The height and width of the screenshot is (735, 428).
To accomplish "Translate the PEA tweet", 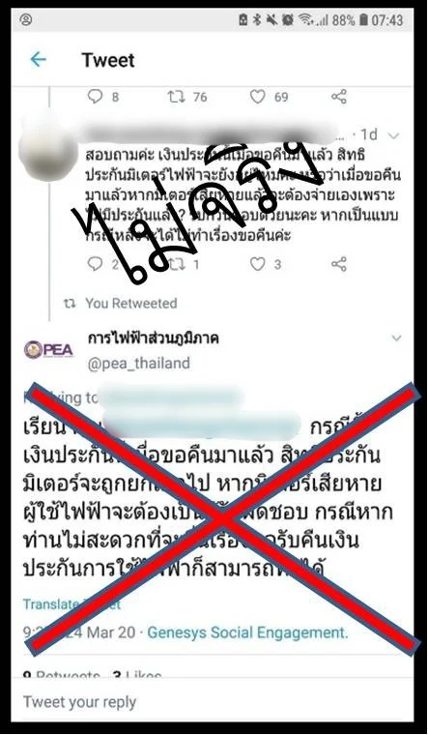I will point(71,603).
